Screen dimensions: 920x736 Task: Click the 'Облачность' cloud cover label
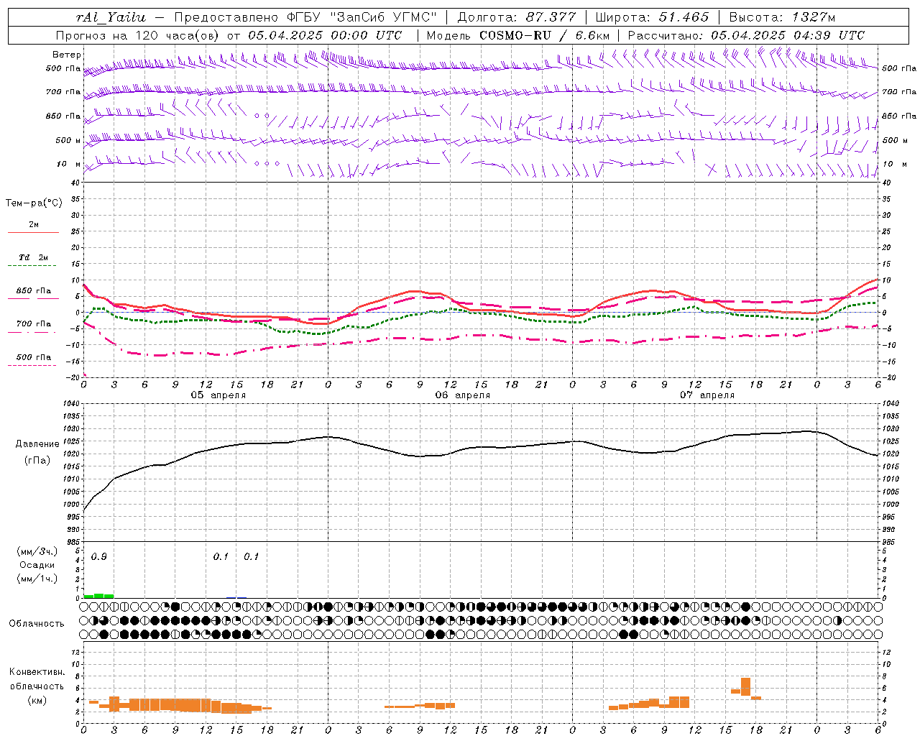pyautogui.click(x=37, y=623)
